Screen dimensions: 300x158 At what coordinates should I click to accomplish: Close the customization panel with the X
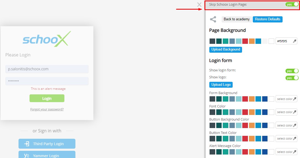pyautogui.click(x=199, y=5)
